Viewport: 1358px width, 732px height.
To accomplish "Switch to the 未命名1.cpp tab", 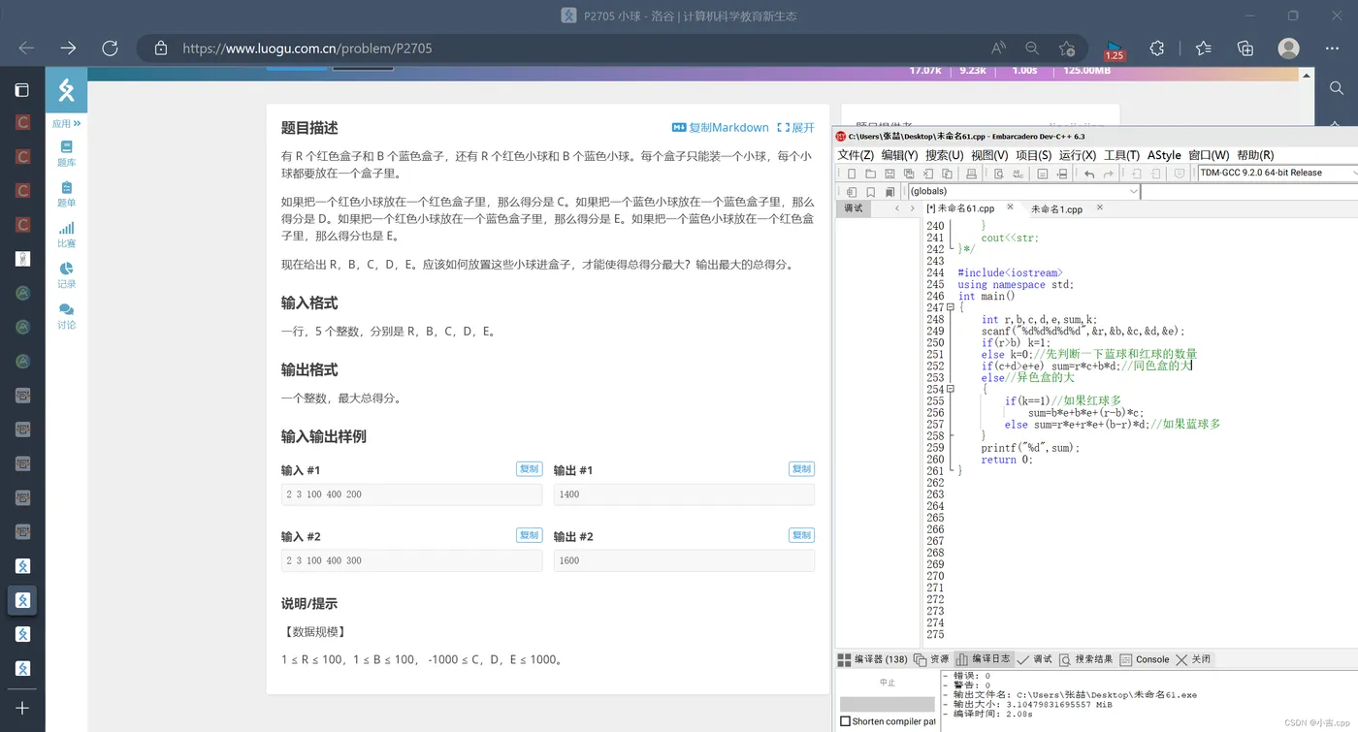I will (1056, 209).
